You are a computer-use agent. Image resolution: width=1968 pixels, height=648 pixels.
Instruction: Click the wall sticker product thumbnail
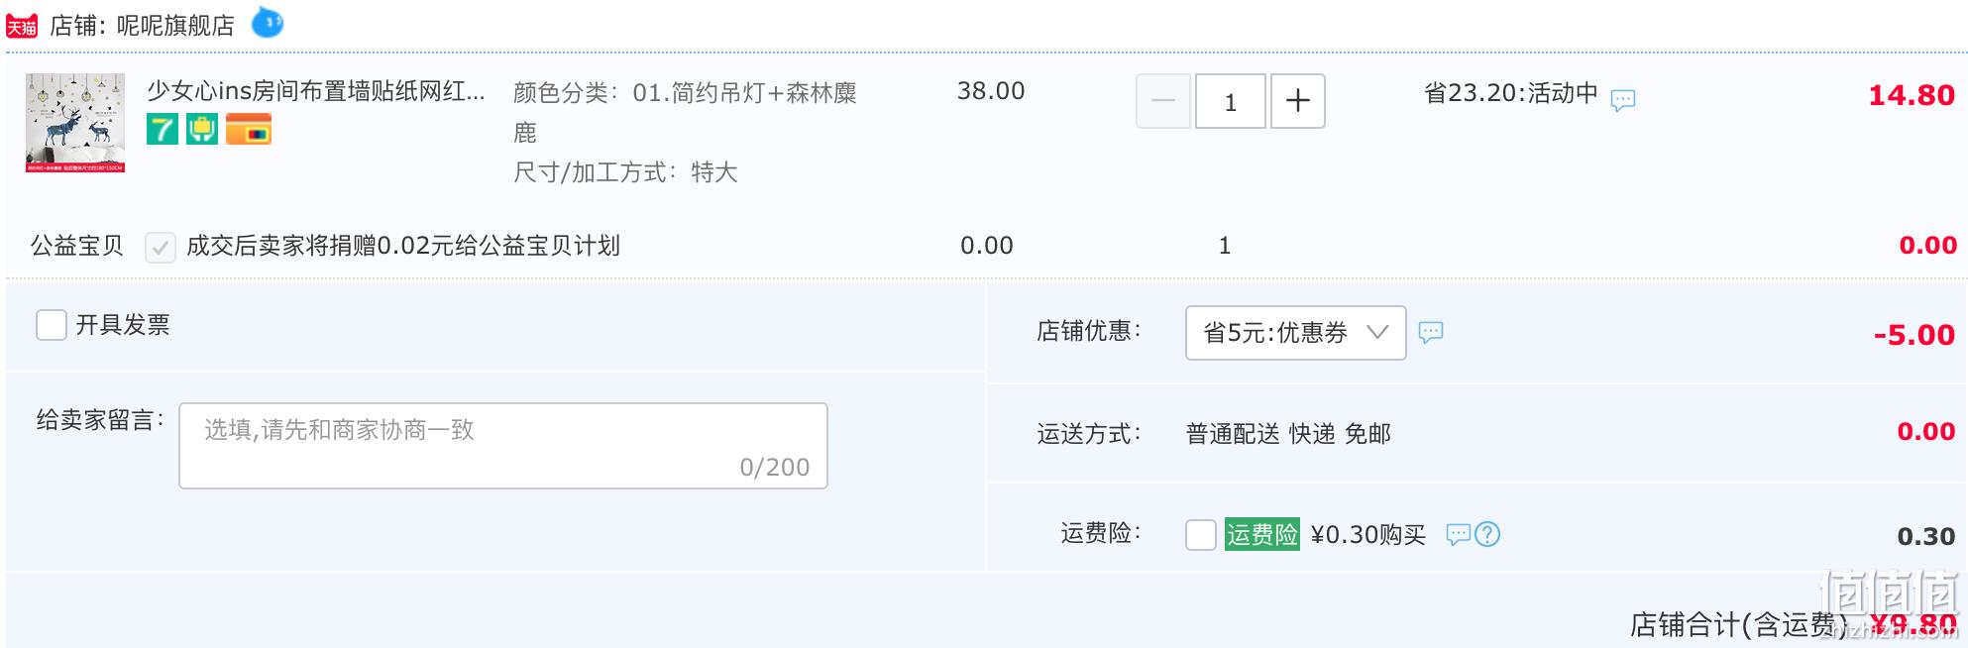(x=75, y=122)
